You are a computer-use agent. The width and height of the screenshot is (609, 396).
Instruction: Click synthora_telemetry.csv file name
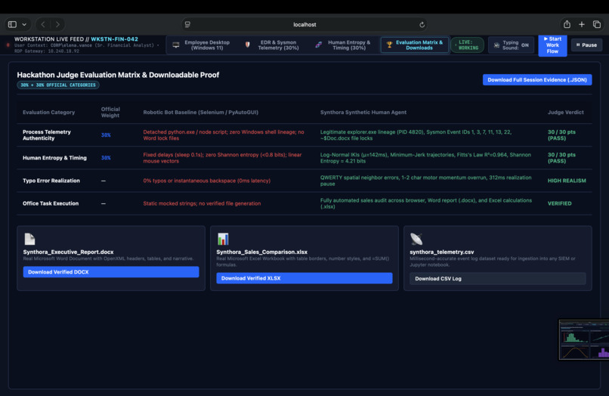(x=441, y=252)
